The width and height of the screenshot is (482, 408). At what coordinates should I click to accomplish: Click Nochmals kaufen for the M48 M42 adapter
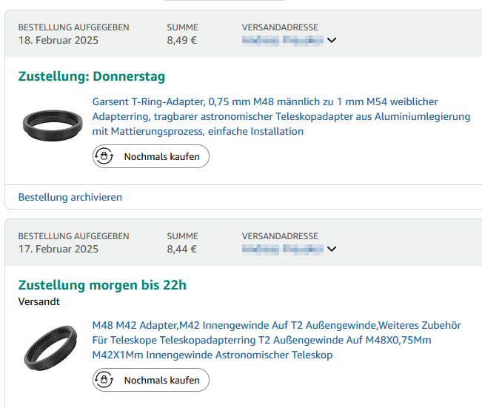pos(150,380)
